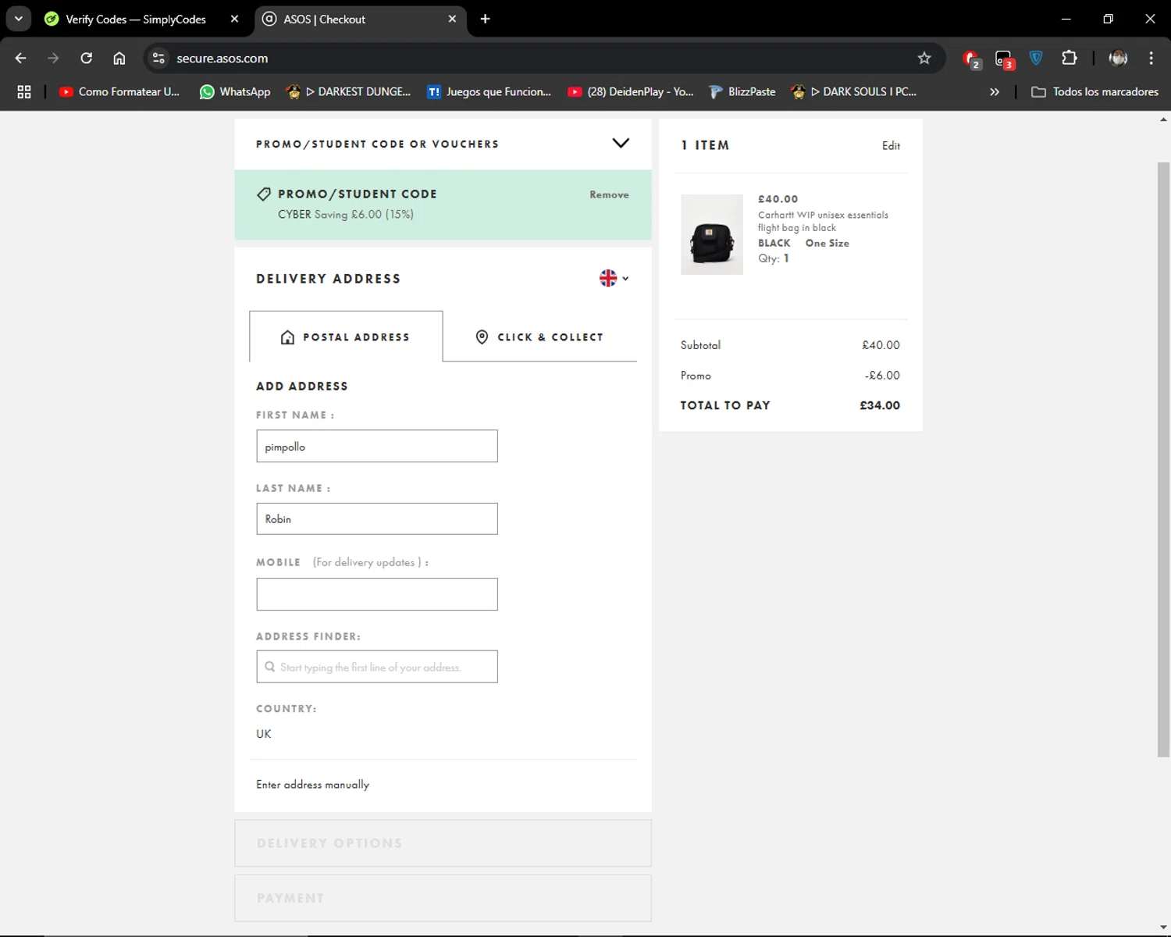1171x937 pixels.
Task: Open a new browser tab
Action: click(485, 19)
